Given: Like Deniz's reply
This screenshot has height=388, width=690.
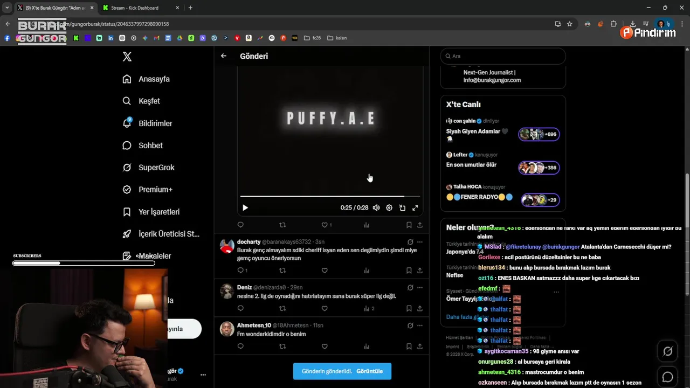Looking at the screenshot, I should [x=325, y=309].
